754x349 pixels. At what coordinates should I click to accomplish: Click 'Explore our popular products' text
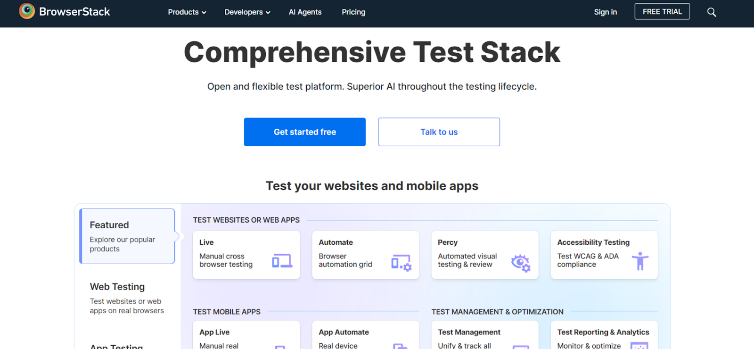(122, 244)
